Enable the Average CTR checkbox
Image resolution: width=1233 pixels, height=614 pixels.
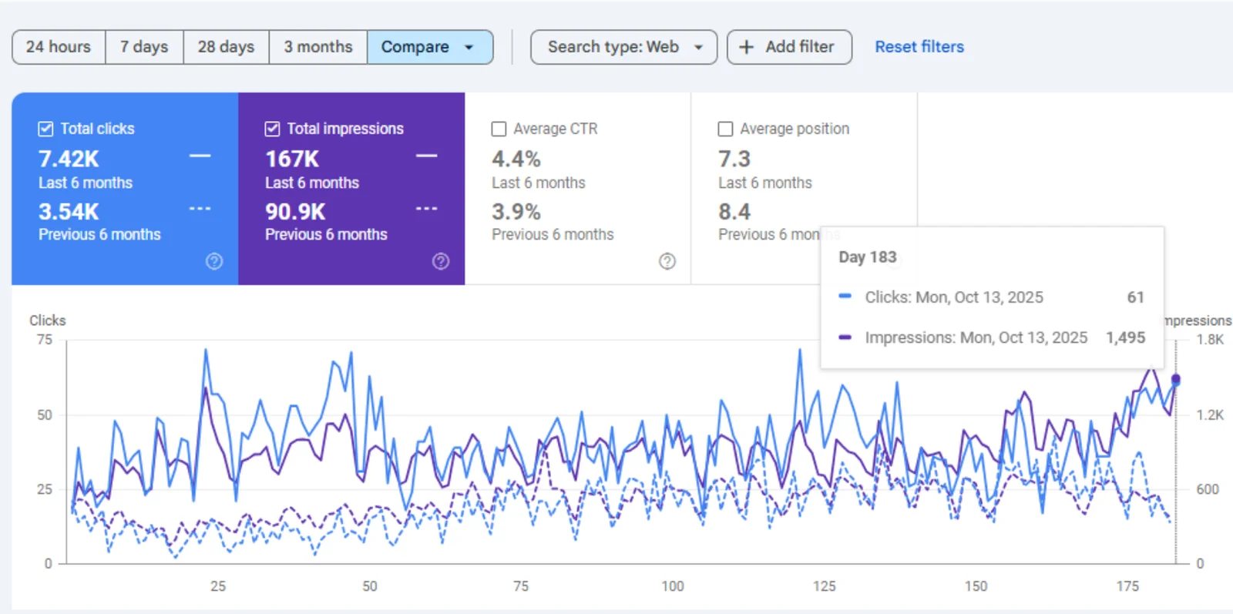click(499, 129)
